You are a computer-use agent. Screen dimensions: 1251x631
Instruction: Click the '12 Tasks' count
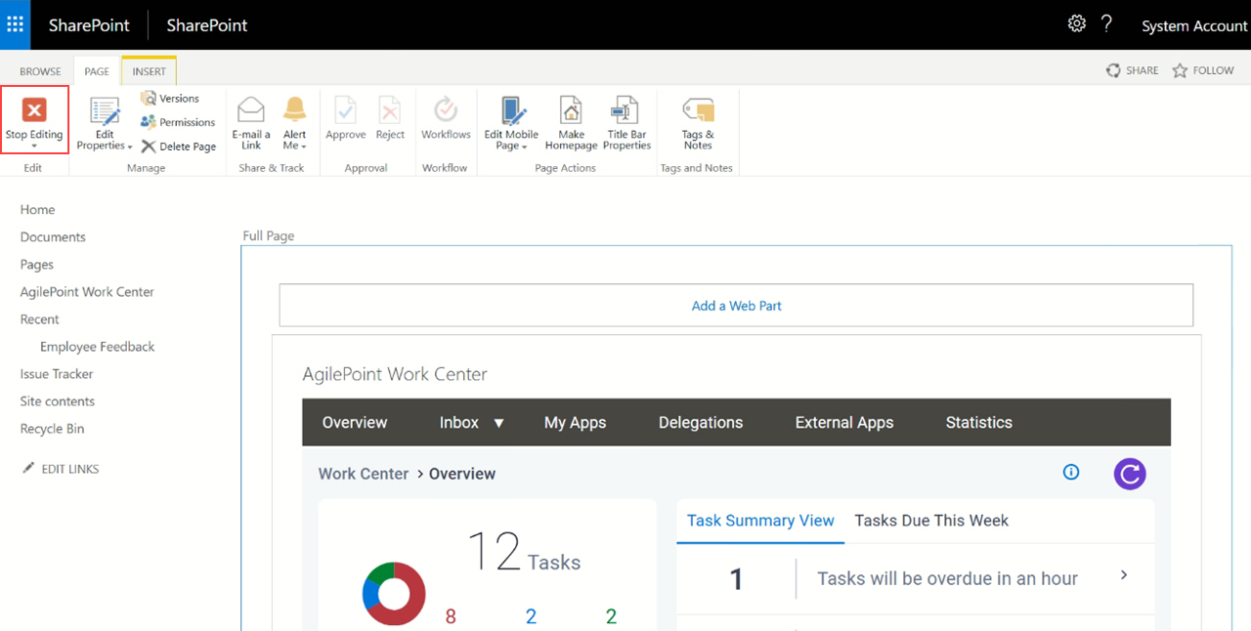(524, 552)
